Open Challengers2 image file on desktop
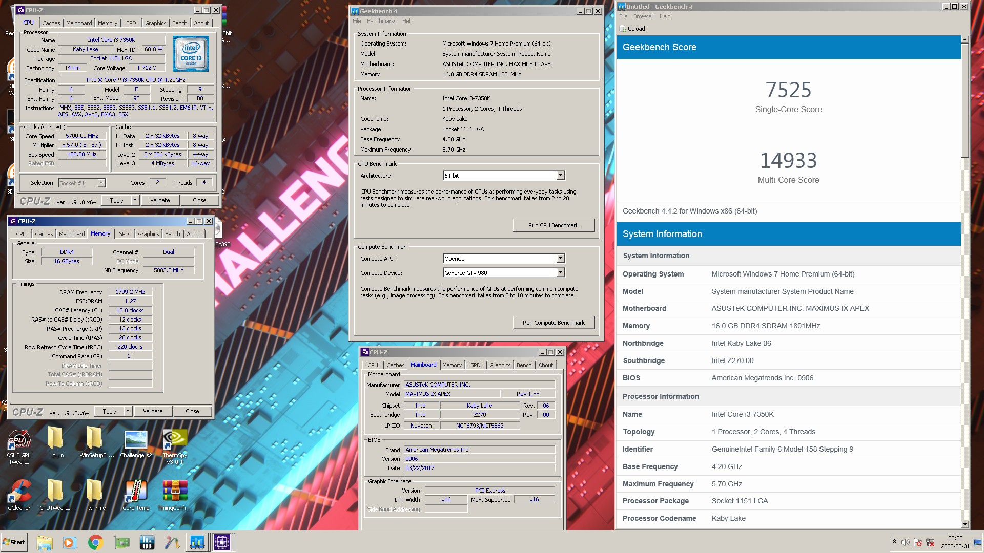 click(136, 443)
